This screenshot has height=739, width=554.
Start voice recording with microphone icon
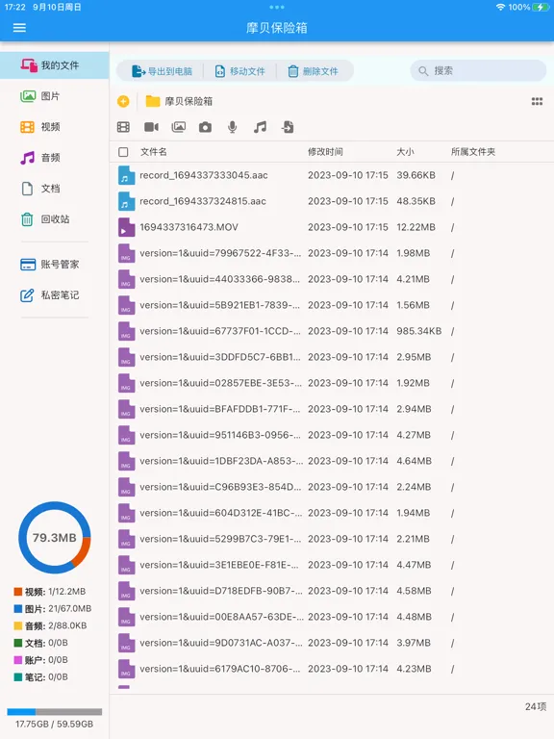pos(232,127)
